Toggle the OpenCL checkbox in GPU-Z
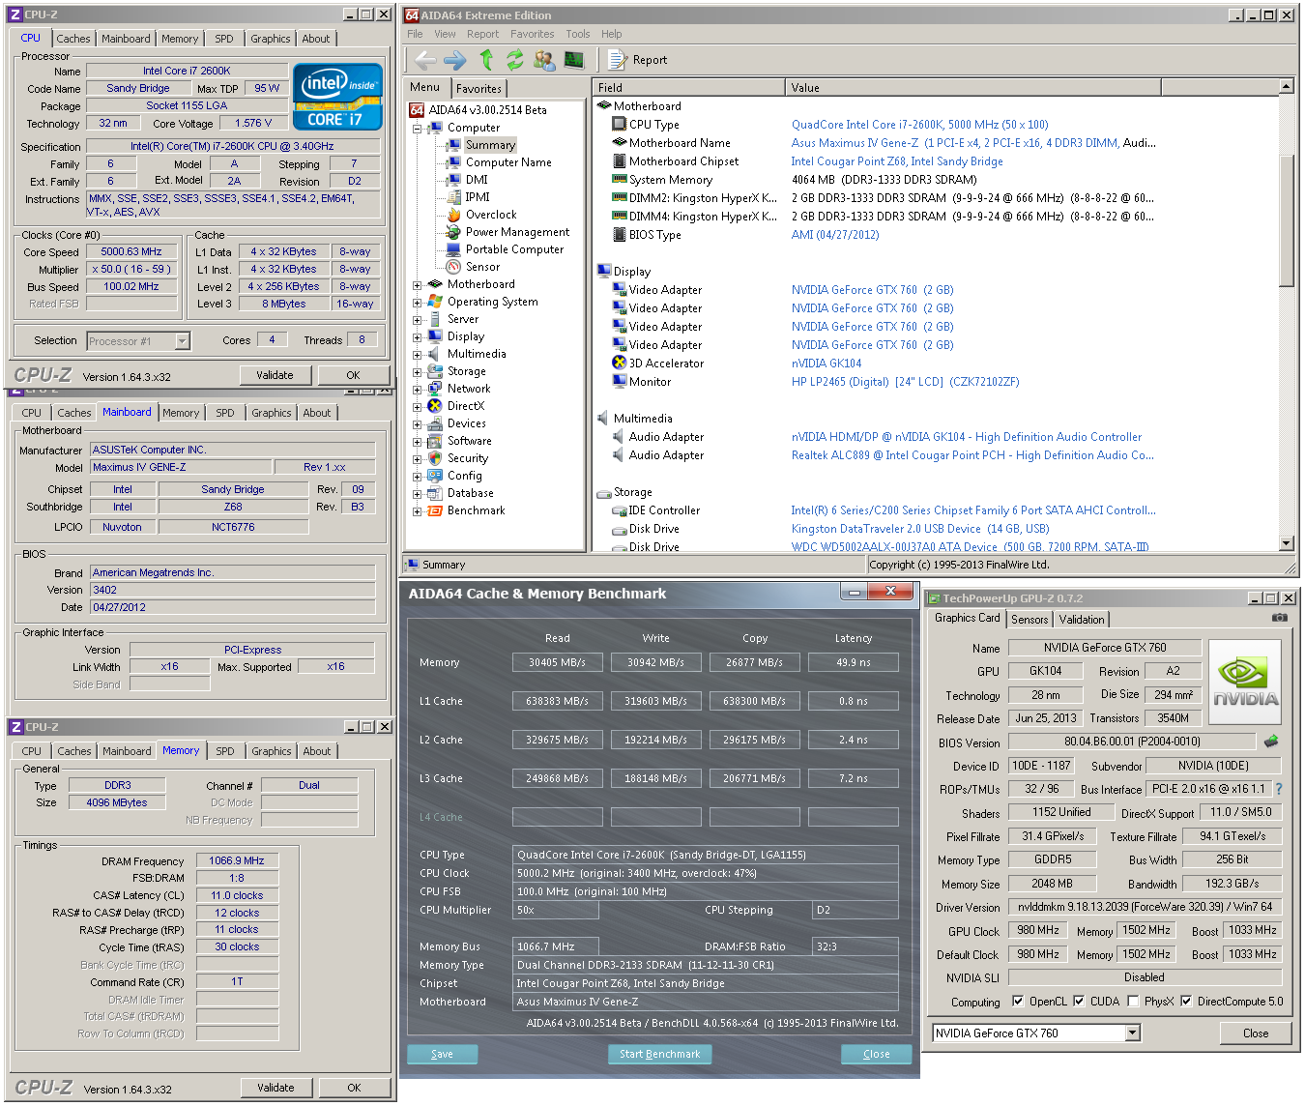The width and height of the screenshot is (1305, 1106). [x=1017, y=1002]
